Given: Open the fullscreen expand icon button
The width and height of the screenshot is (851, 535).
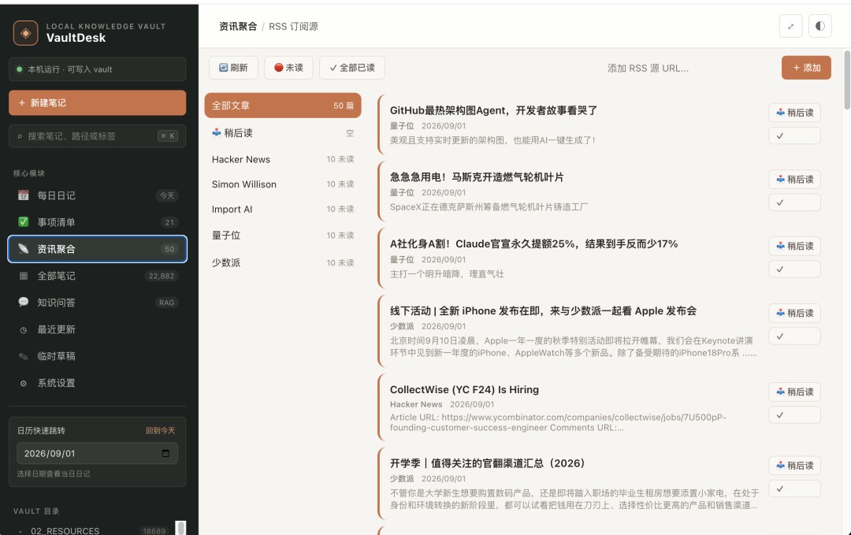Looking at the screenshot, I should [x=791, y=26].
